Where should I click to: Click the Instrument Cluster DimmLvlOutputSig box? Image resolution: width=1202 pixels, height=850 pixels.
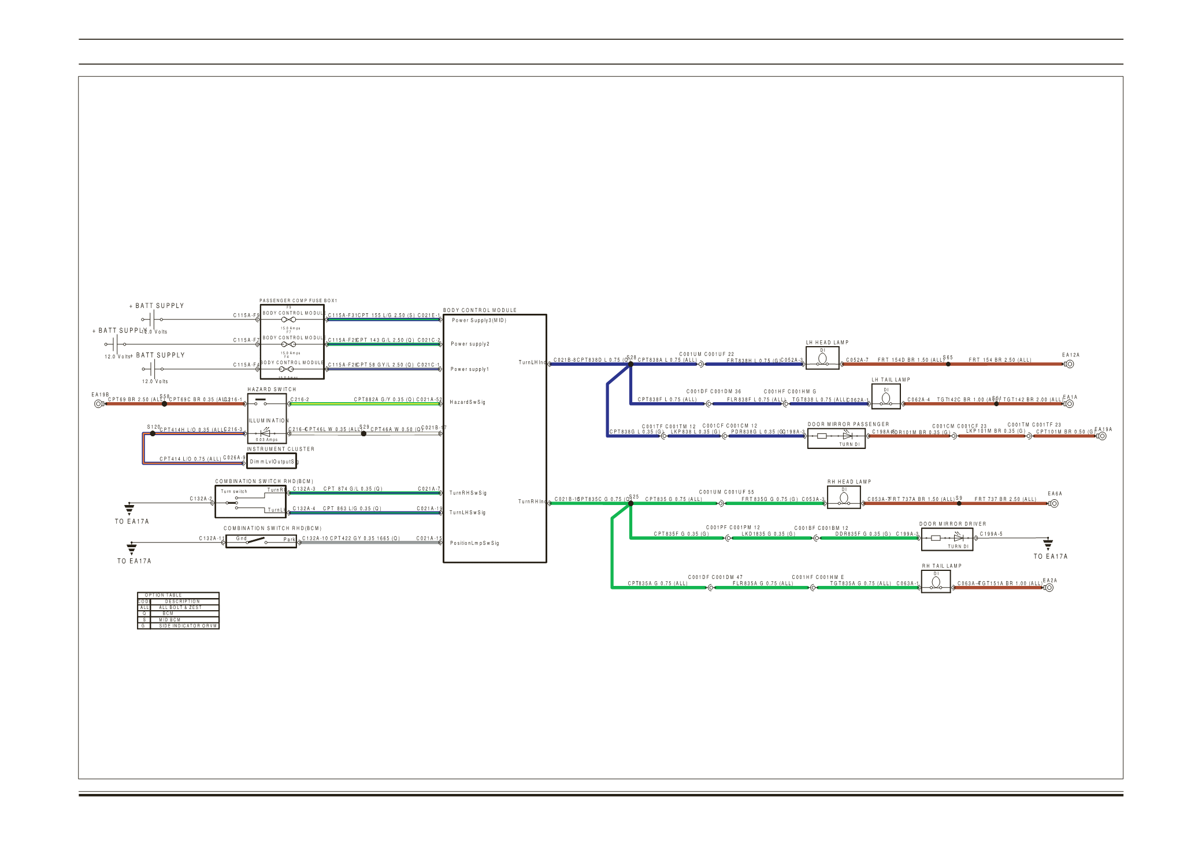tap(272, 461)
